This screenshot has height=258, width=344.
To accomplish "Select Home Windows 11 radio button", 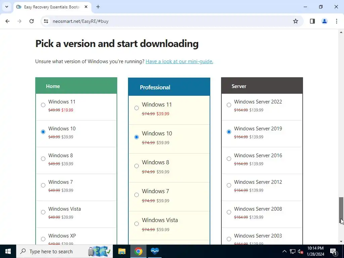I will pos(43,105).
